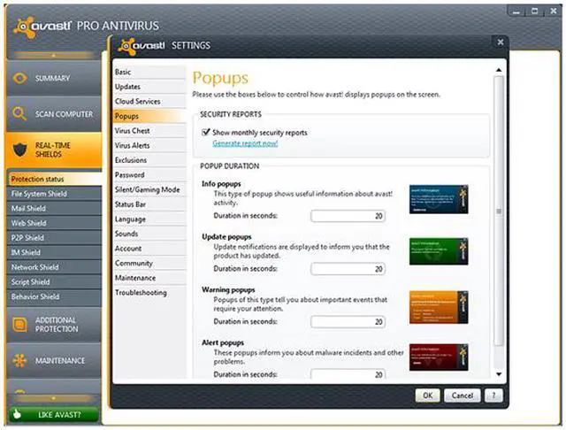566x430 pixels.
Task: Click the sidebar scroll-up arrow bar
Action: pyautogui.click(x=53, y=55)
